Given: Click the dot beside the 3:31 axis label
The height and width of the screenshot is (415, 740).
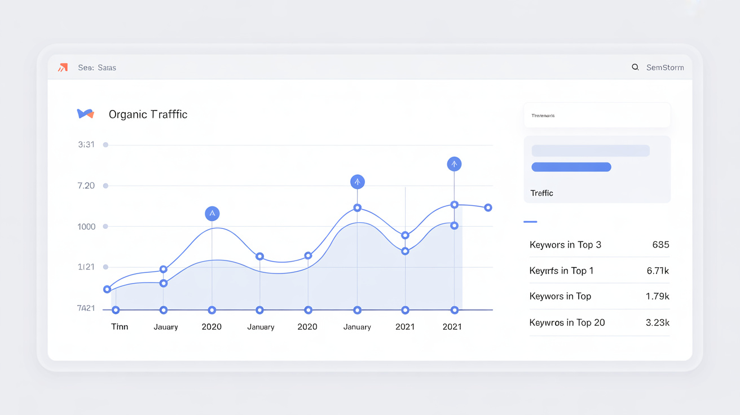Looking at the screenshot, I should coord(105,145).
